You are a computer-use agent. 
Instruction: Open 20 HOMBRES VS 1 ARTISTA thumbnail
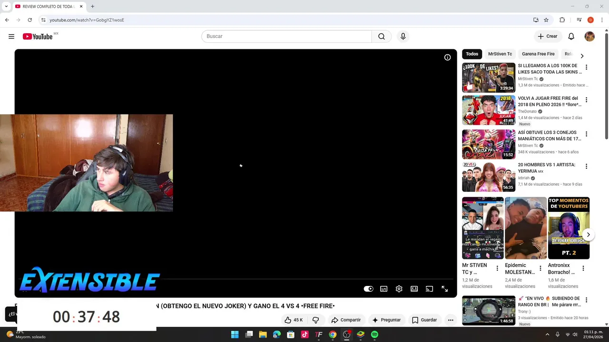[x=489, y=177]
